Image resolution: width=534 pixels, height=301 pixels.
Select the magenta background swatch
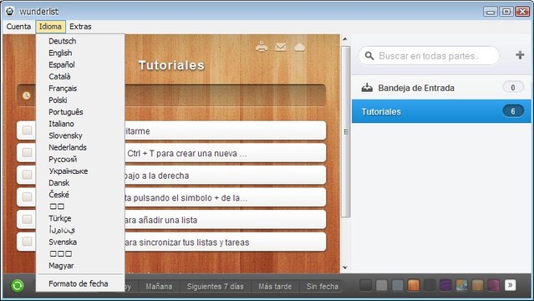494,285
